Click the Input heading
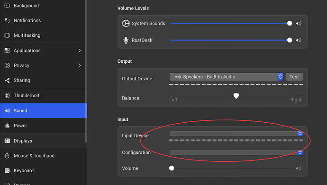 click(x=123, y=119)
